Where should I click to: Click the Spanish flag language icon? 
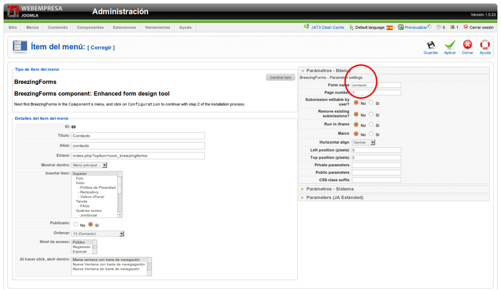point(390,28)
